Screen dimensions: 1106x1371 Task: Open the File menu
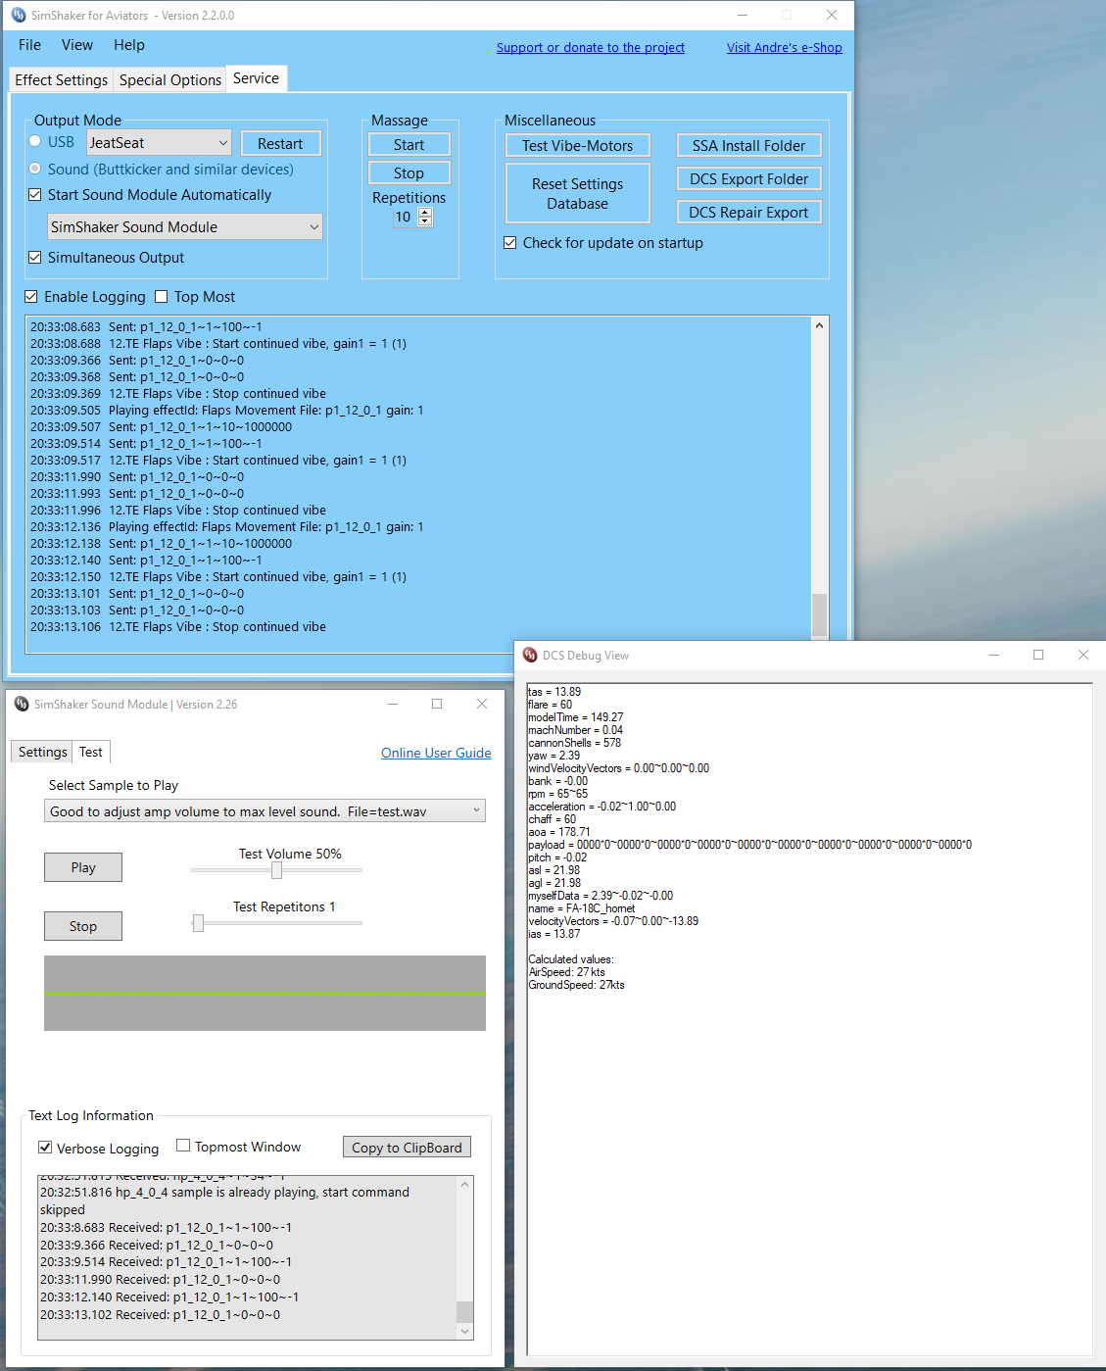tap(29, 45)
